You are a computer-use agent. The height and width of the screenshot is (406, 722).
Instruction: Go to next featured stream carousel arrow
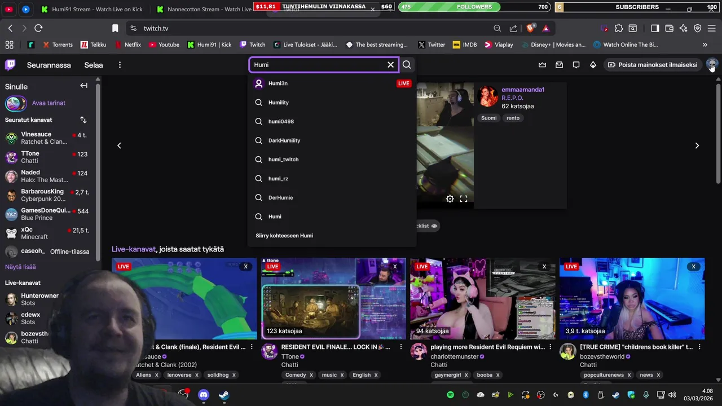coord(697,145)
